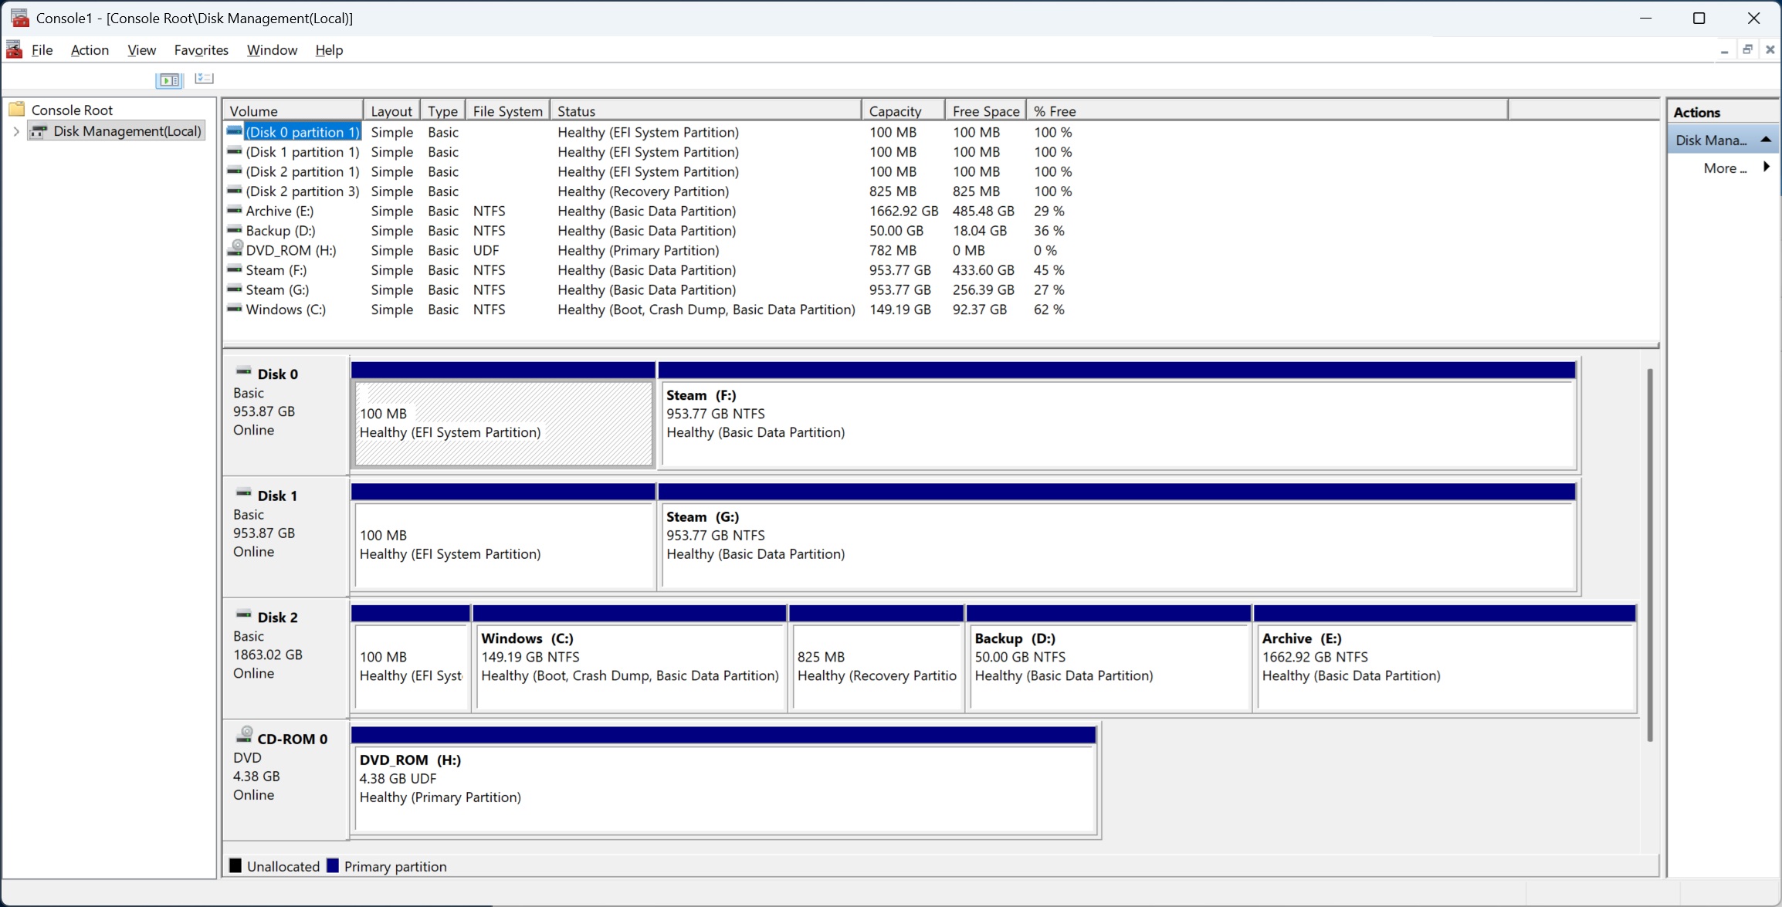Click the disc icon next to DVD_ROM (H:)
Viewport: 1782px width, 907px height.
(x=235, y=249)
